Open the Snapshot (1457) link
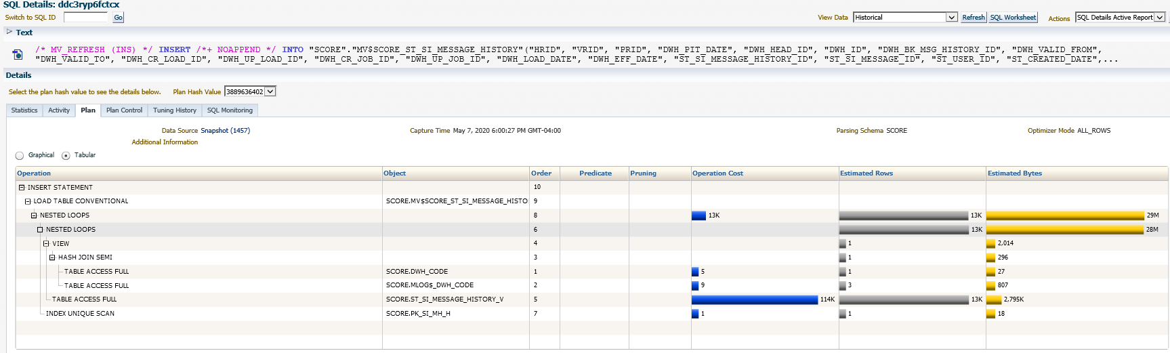The height and width of the screenshot is (353, 1170). [225, 131]
